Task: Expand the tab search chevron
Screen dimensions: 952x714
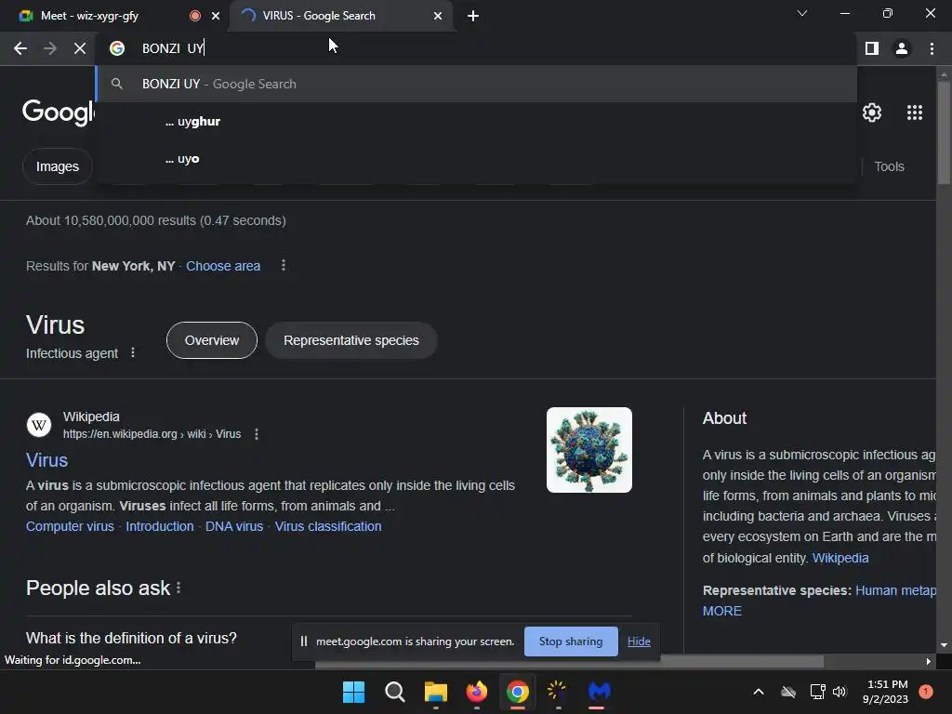Action: pos(802,13)
